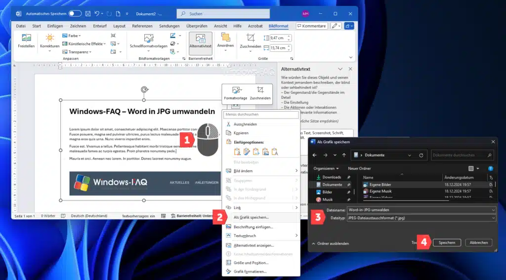The image size is (506, 280).
Task: Select Downloads in the save dialog sidebar
Action: pos(332,177)
